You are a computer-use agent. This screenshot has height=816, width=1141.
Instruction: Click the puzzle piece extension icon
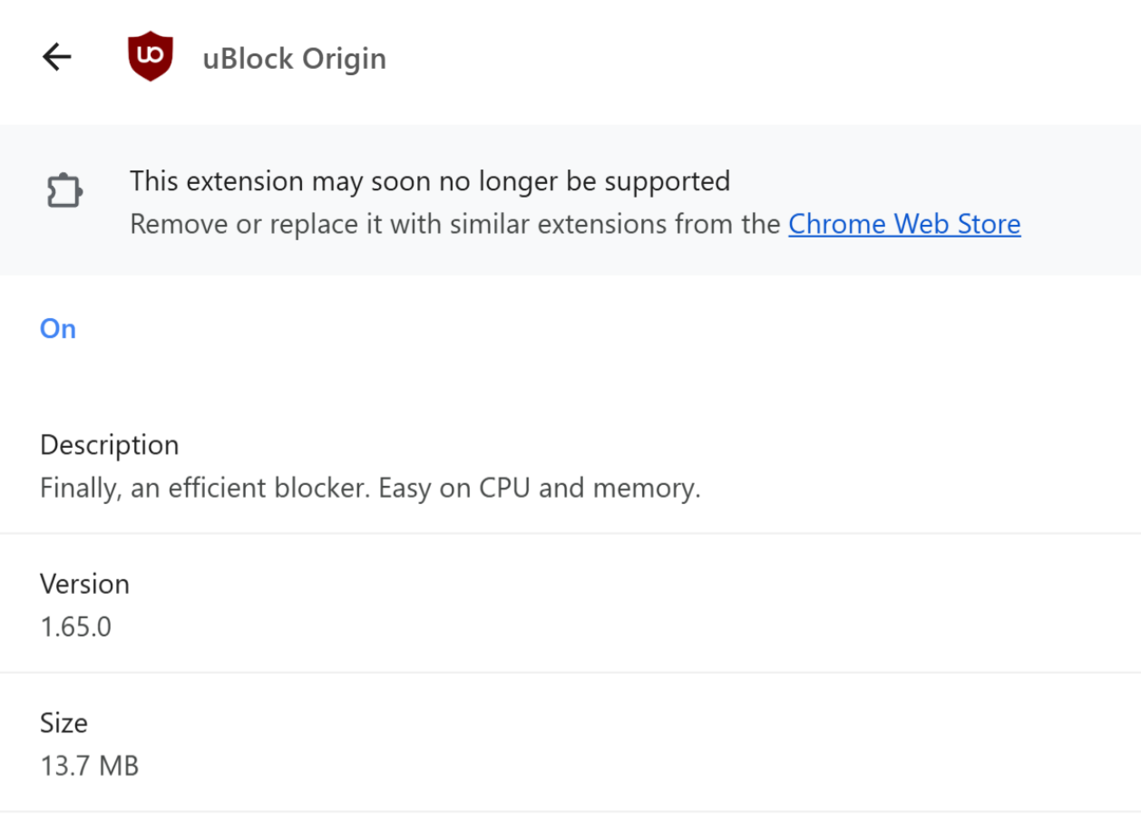click(64, 191)
